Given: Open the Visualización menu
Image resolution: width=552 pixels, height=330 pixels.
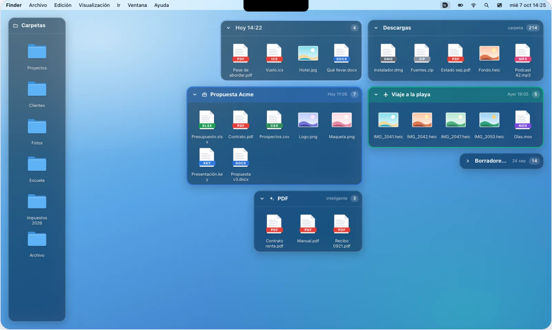Looking at the screenshot, I should (x=94, y=5).
